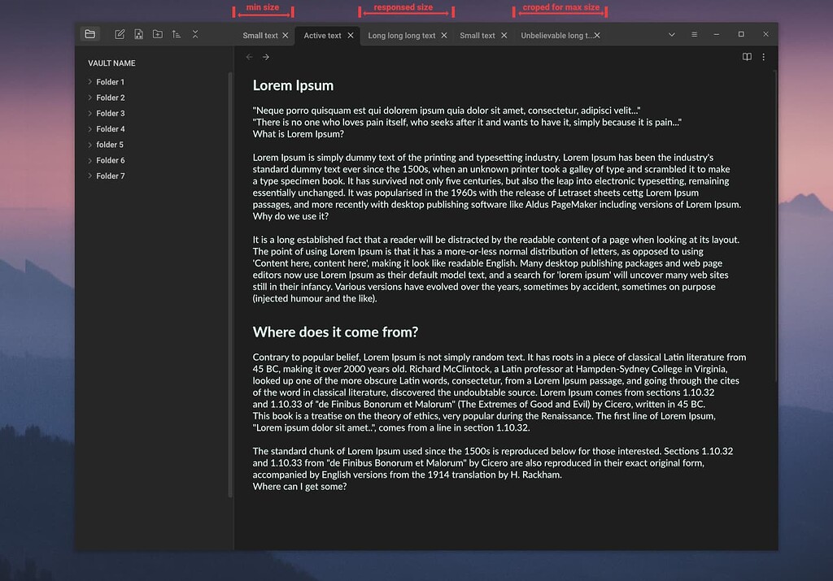This screenshot has height=581, width=833.
Task: Collapse the left sidebar with the folder icon
Action: point(90,34)
